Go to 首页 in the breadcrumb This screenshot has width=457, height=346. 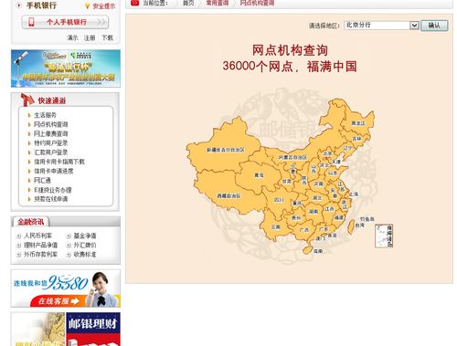(188, 3)
